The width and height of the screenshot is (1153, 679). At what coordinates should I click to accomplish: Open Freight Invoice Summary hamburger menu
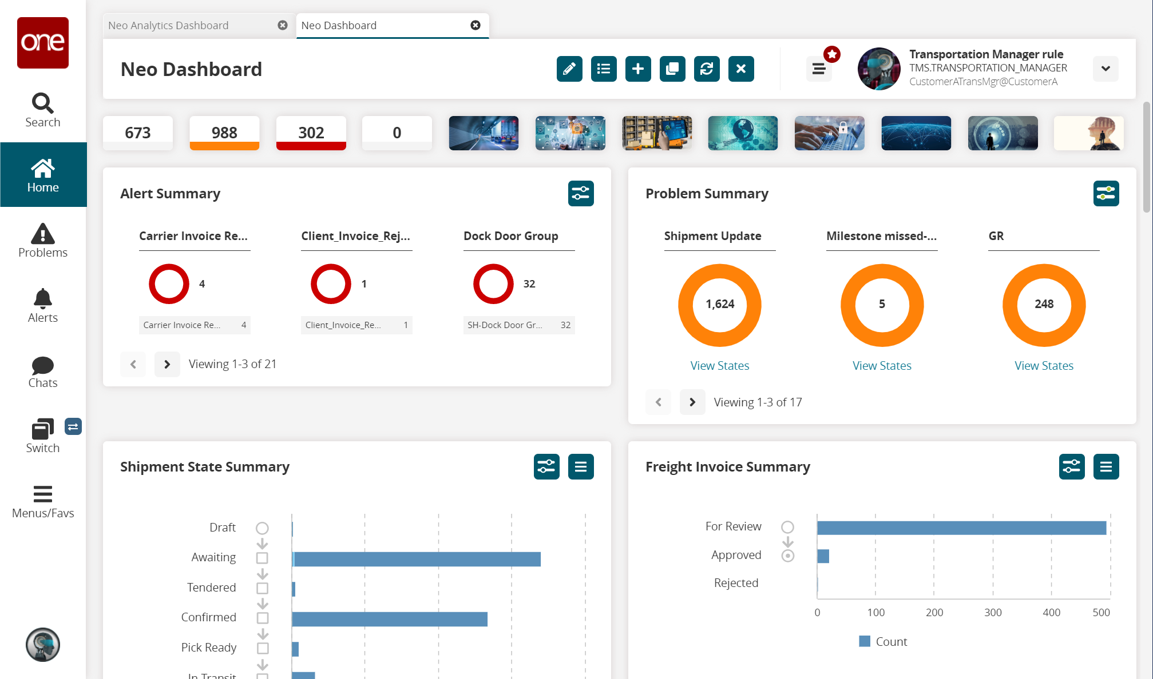(x=1106, y=467)
